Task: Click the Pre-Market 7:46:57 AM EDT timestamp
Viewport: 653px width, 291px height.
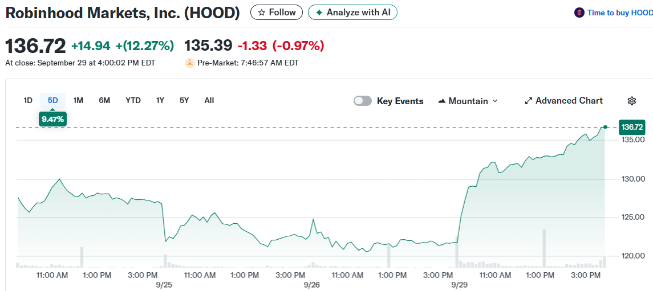Action: 248,63
